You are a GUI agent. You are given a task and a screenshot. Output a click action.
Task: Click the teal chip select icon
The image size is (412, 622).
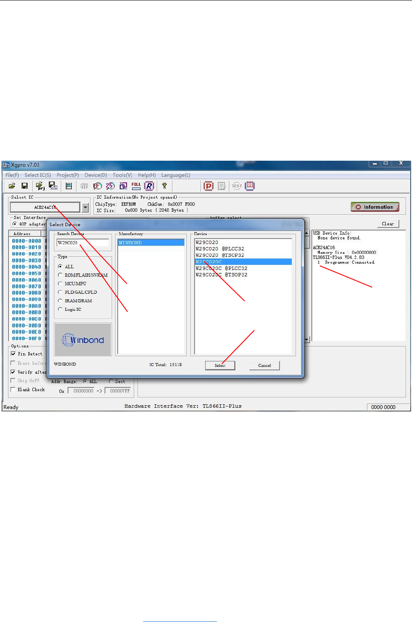tap(69, 186)
